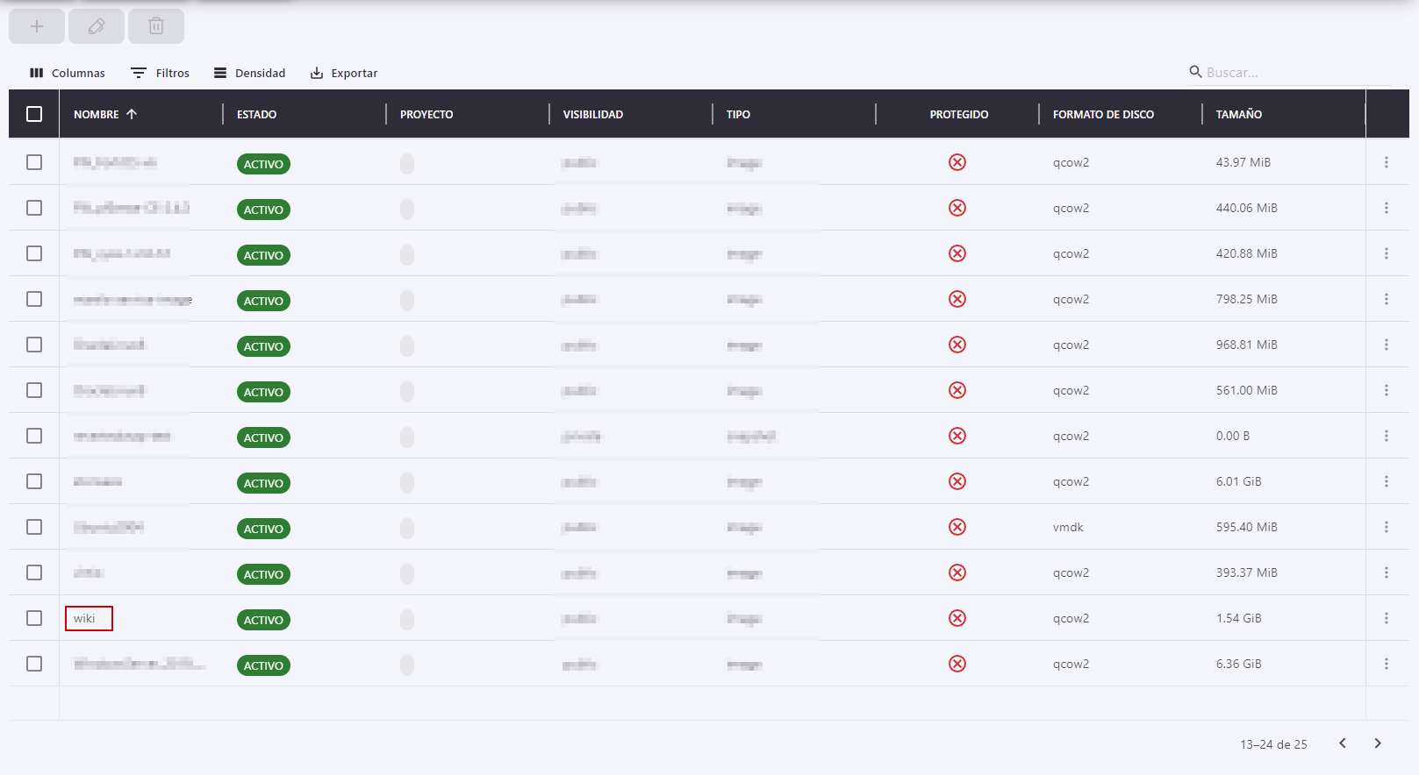Image resolution: width=1419 pixels, height=775 pixels.
Task: Open the Columnas column selector
Action: click(68, 73)
